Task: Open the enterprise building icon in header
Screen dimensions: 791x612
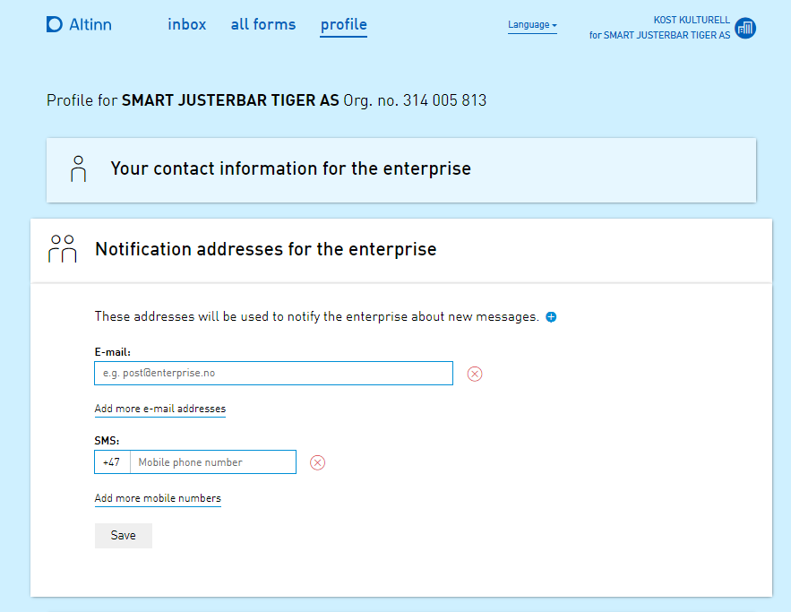Action: [744, 28]
